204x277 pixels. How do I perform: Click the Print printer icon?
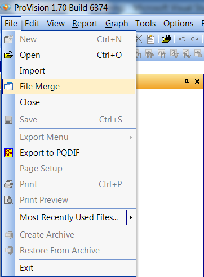click(8, 184)
